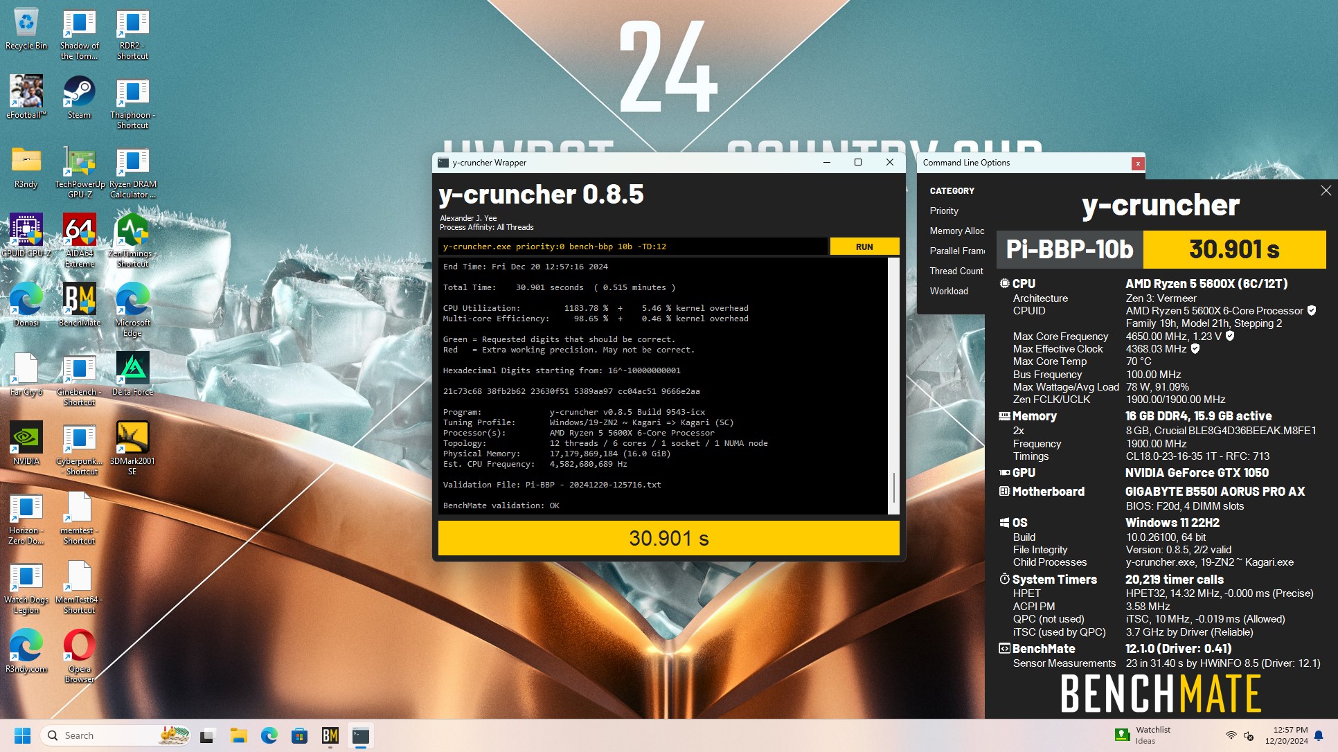Launch Steam from the desktop
Screen dimensions: 1338x752
(80, 97)
